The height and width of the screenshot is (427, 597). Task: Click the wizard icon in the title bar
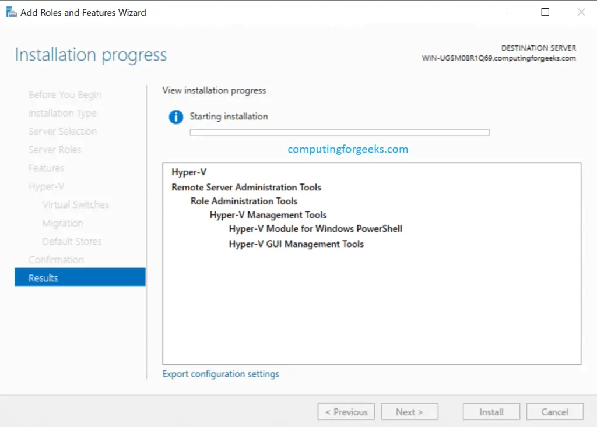[x=12, y=12]
